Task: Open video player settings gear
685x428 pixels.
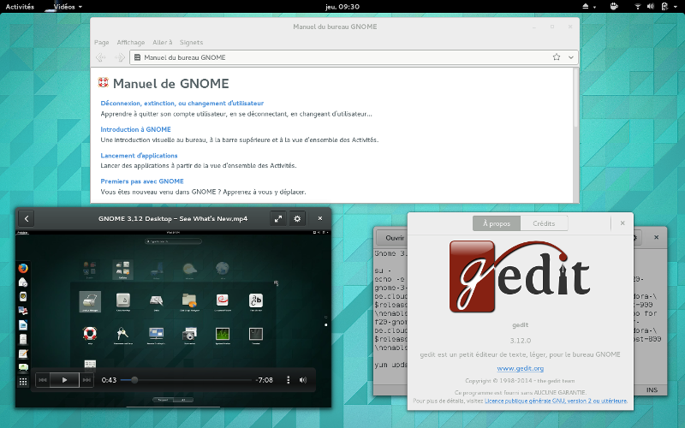Action: pos(297,219)
